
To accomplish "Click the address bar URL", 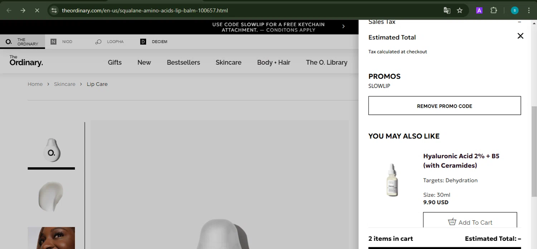I will (x=145, y=10).
